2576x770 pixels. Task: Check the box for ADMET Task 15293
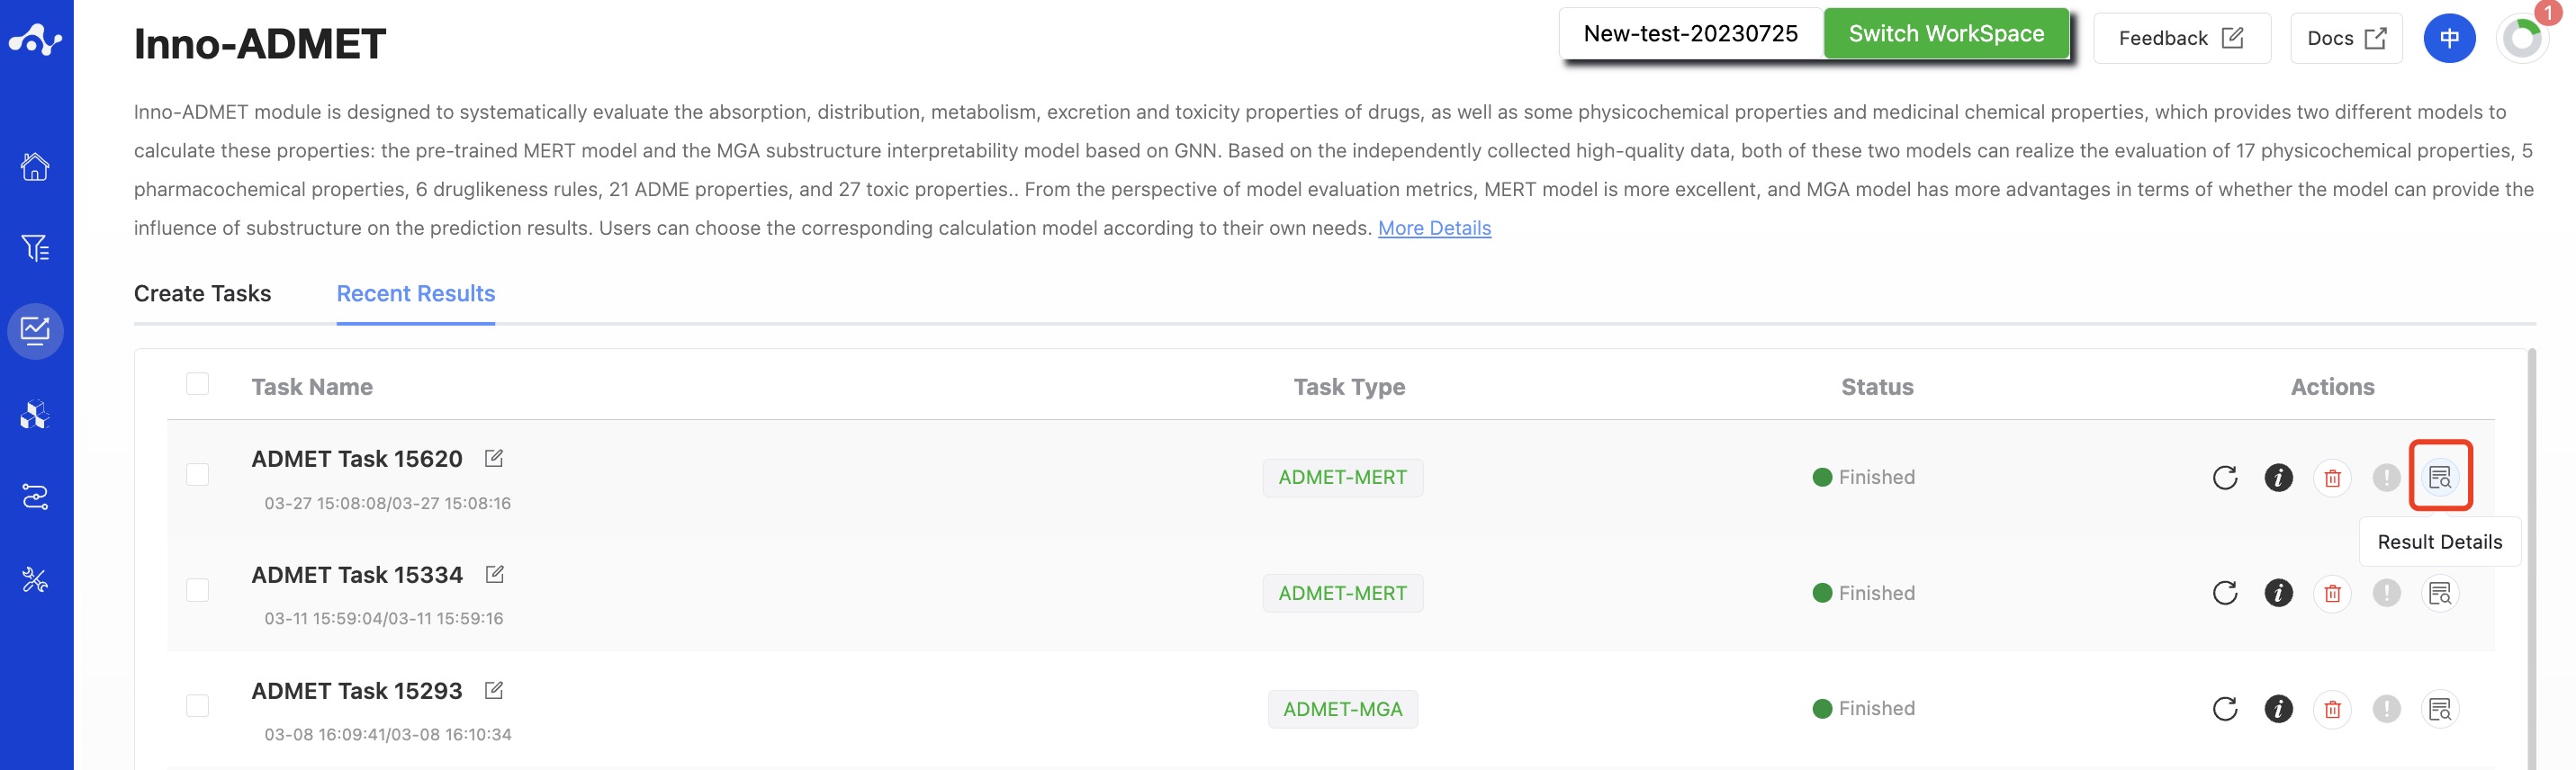click(198, 706)
